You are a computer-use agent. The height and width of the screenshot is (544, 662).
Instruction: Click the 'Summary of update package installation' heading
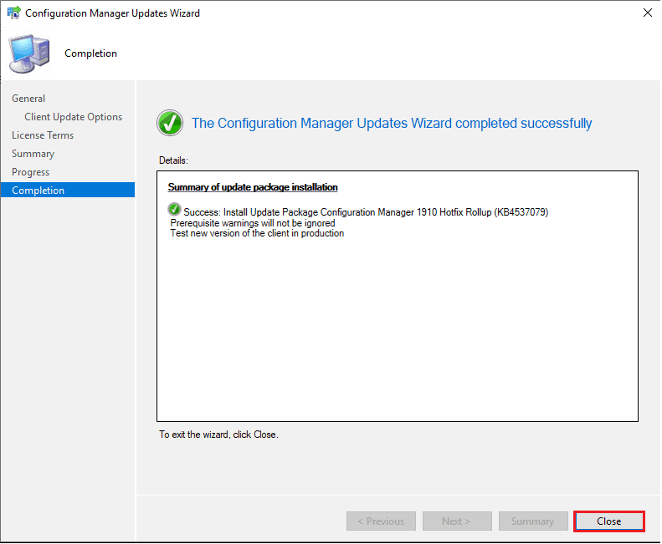point(253,187)
